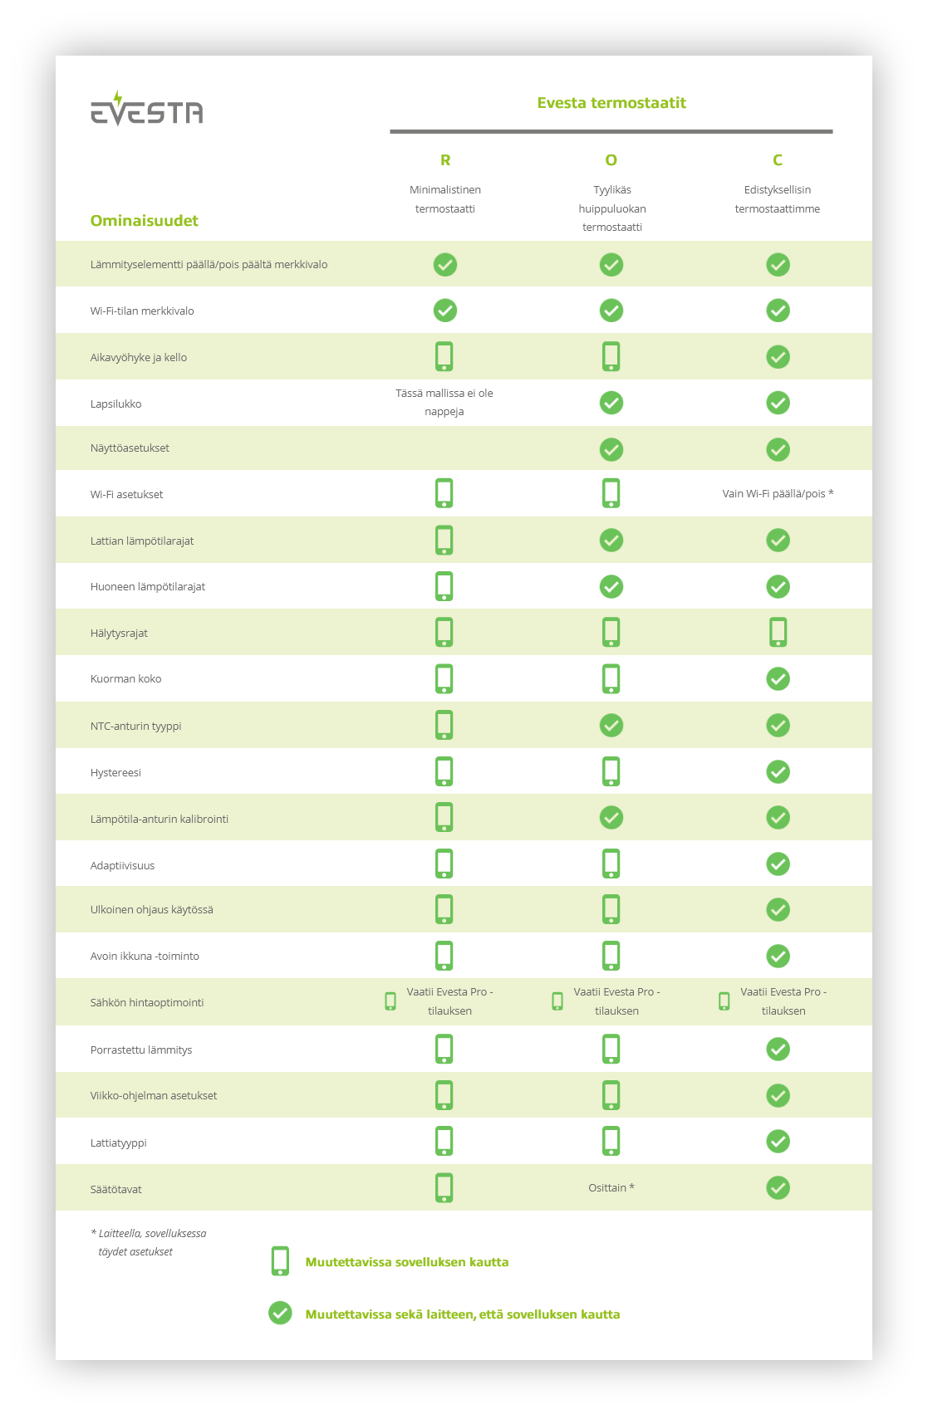Click checkmark icon in the bottom legend
The width and height of the screenshot is (928, 1419).
tap(280, 1313)
